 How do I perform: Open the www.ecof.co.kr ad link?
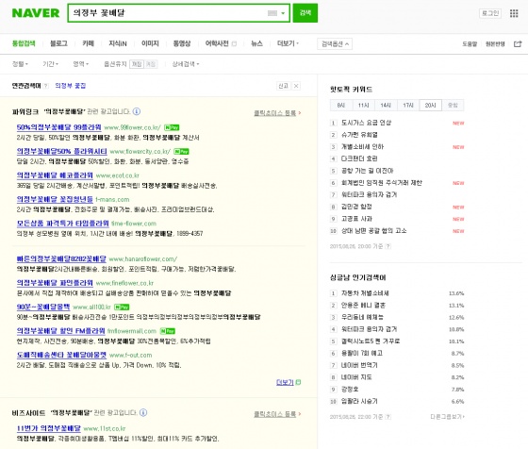click(x=118, y=175)
